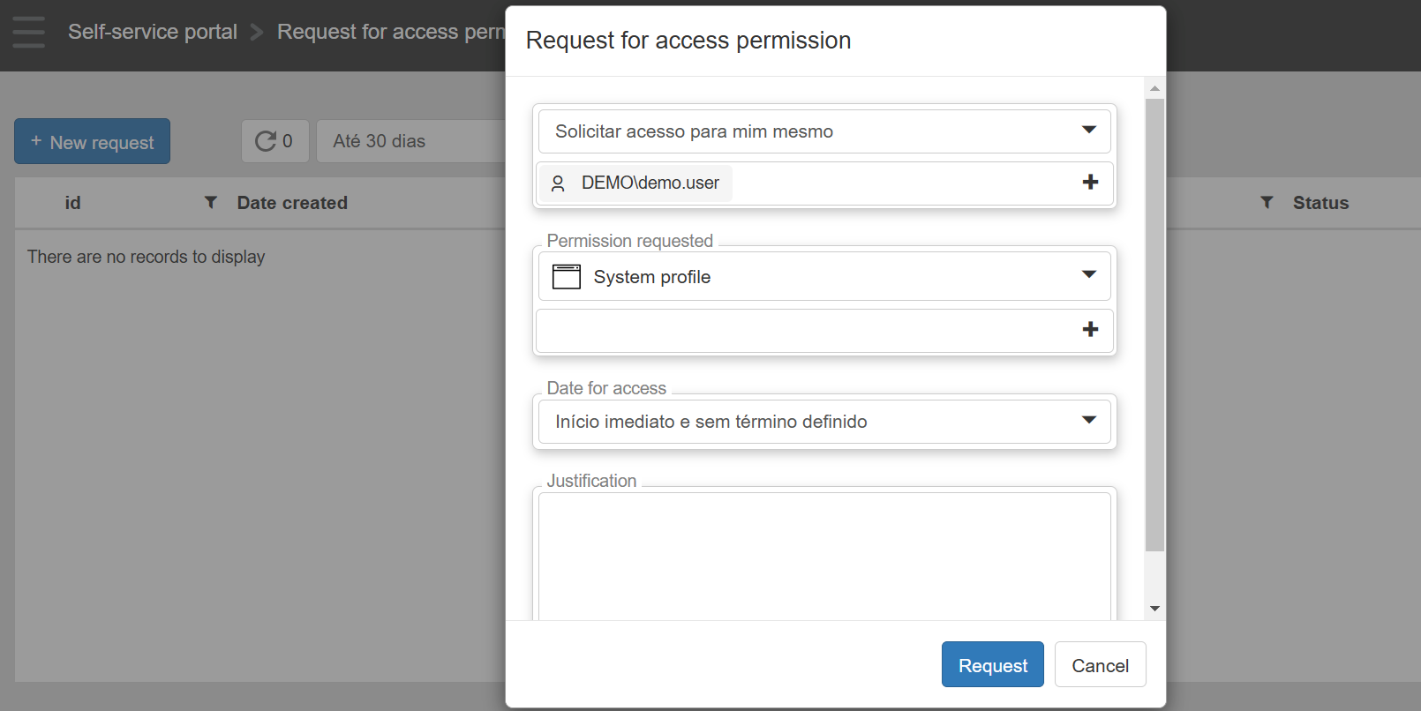Viewport: 1421px width, 711px height.
Task: Submit with the Request button
Action: (992, 664)
